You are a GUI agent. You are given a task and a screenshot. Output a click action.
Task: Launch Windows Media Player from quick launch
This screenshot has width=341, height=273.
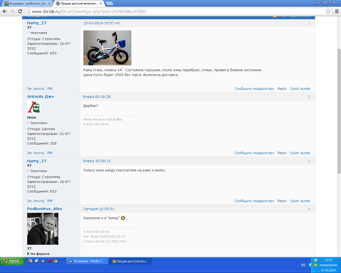(31, 261)
